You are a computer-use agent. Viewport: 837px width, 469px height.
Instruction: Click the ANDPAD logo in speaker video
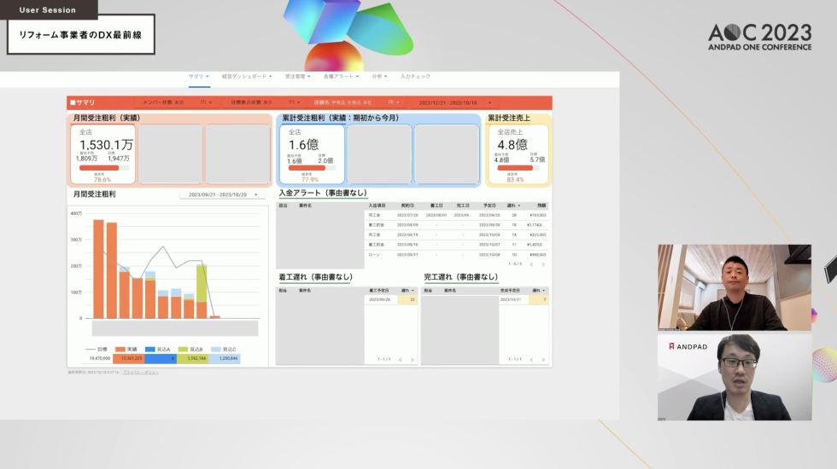click(x=688, y=346)
